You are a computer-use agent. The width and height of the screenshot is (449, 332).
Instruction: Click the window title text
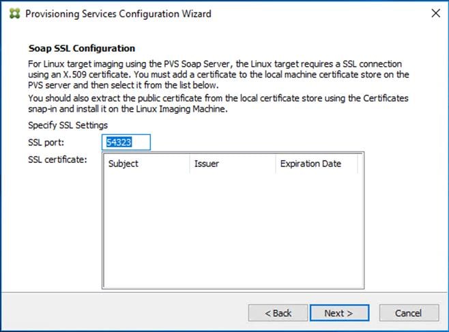(118, 14)
